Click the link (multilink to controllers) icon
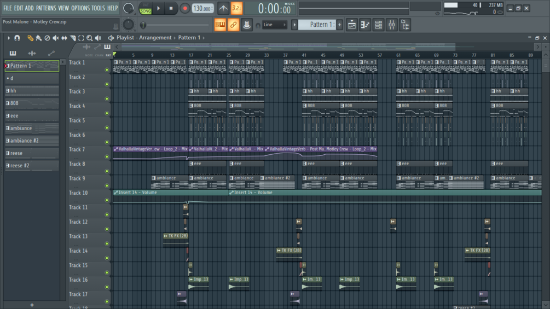 coord(233,25)
